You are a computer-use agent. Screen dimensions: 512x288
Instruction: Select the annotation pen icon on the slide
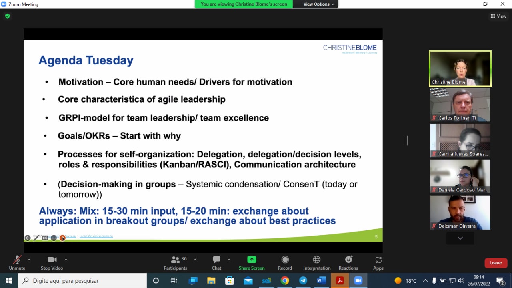click(x=37, y=238)
